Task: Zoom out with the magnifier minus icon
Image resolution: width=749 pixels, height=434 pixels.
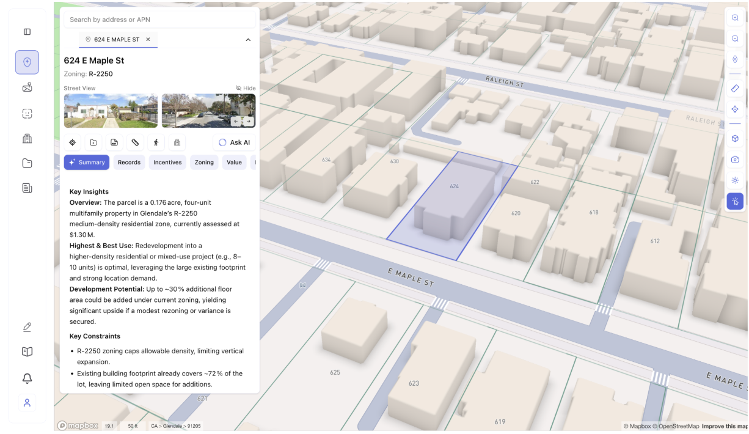Action: pyautogui.click(x=735, y=38)
